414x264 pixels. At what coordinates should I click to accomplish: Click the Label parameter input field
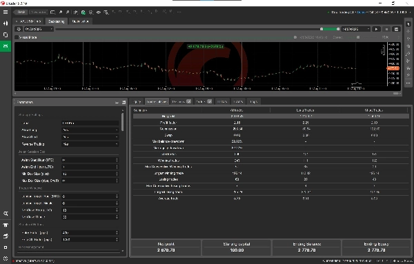(x=90, y=123)
